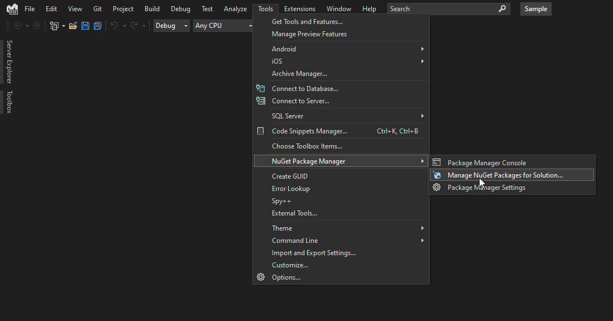Click the Code Snippets Manager icon

click(x=260, y=131)
